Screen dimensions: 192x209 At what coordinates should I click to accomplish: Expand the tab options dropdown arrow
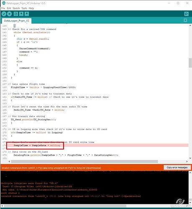(185, 20)
